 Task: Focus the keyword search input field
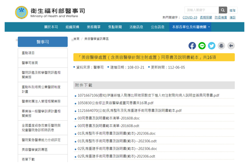pyautogui.click(x=201, y=10)
